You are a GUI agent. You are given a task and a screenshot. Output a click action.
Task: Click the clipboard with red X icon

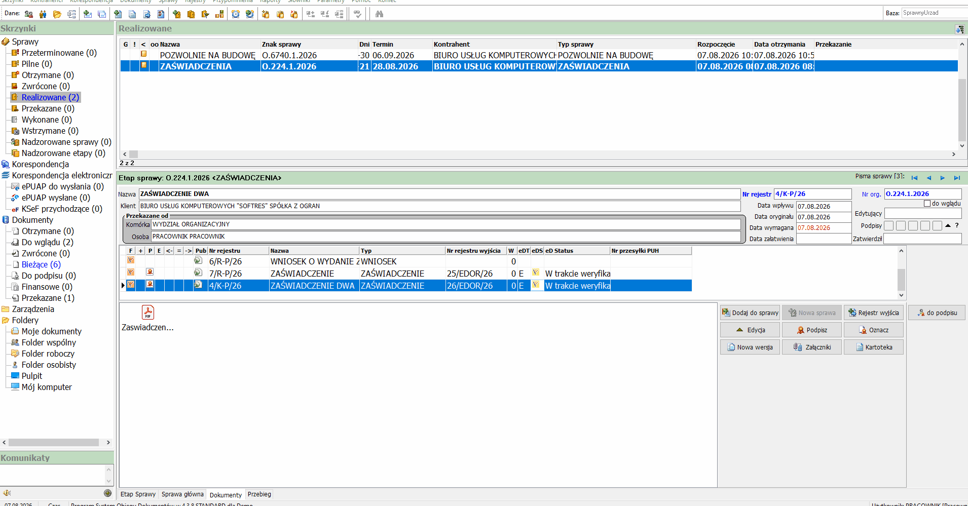pyautogui.click(x=294, y=14)
